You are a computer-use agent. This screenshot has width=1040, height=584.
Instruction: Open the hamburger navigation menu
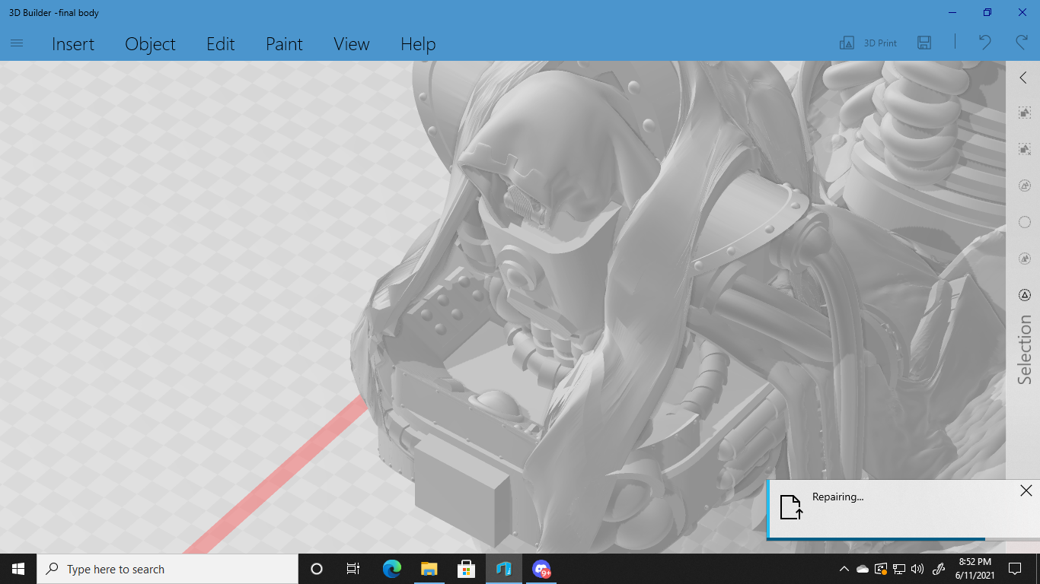tap(17, 43)
